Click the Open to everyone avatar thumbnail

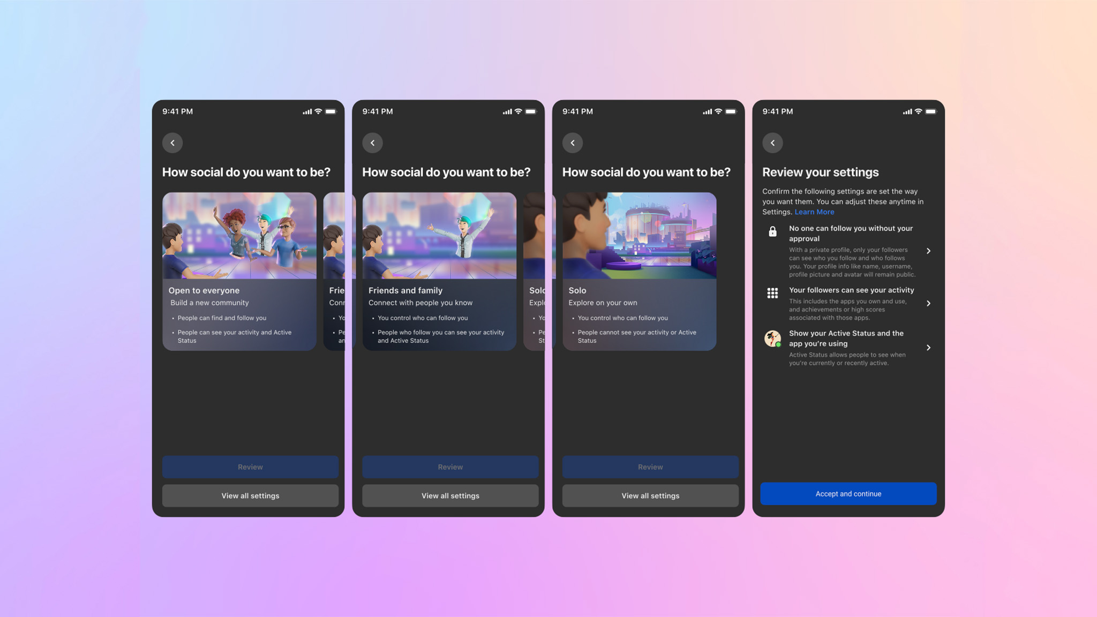(x=239, y=235)
